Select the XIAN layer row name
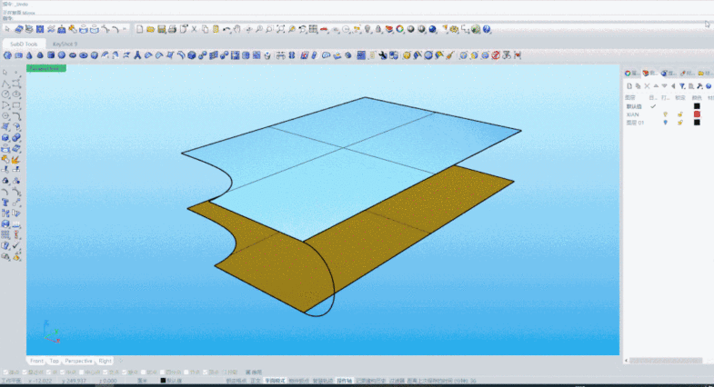Image resolution: width=714 pixels, height=387 pixels. [632, 114]
